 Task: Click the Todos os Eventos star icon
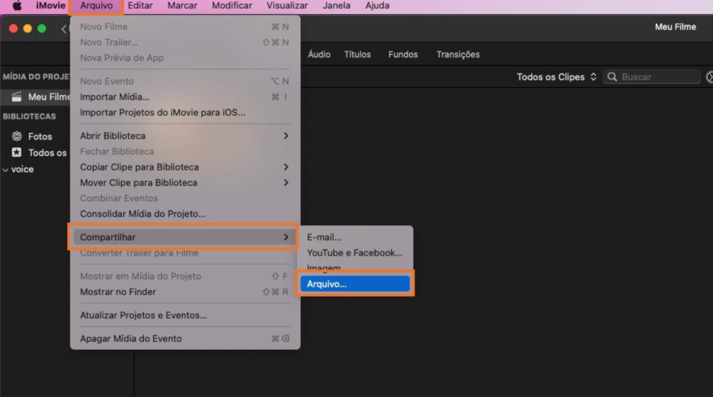17,153
